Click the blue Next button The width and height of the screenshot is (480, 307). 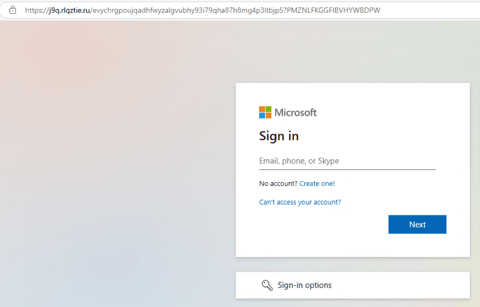point(417,225)
